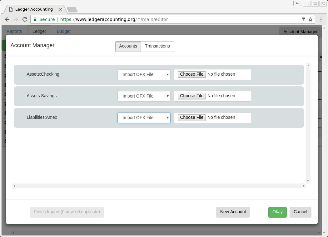
Task: Close the Ledger Accounting browser tab
Action: tap(61, 9)
